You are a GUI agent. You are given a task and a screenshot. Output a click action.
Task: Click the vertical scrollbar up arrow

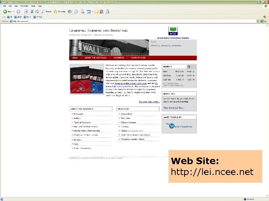(x=267, y=25)
